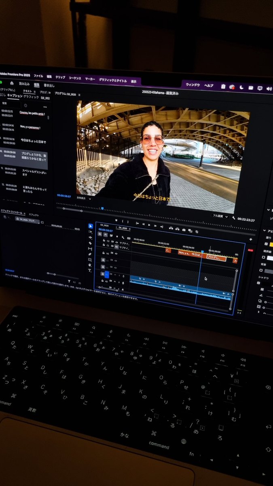Switch to the キャプション tab
The width and height of the screenshot is (273, 486).
pos(15,95)
